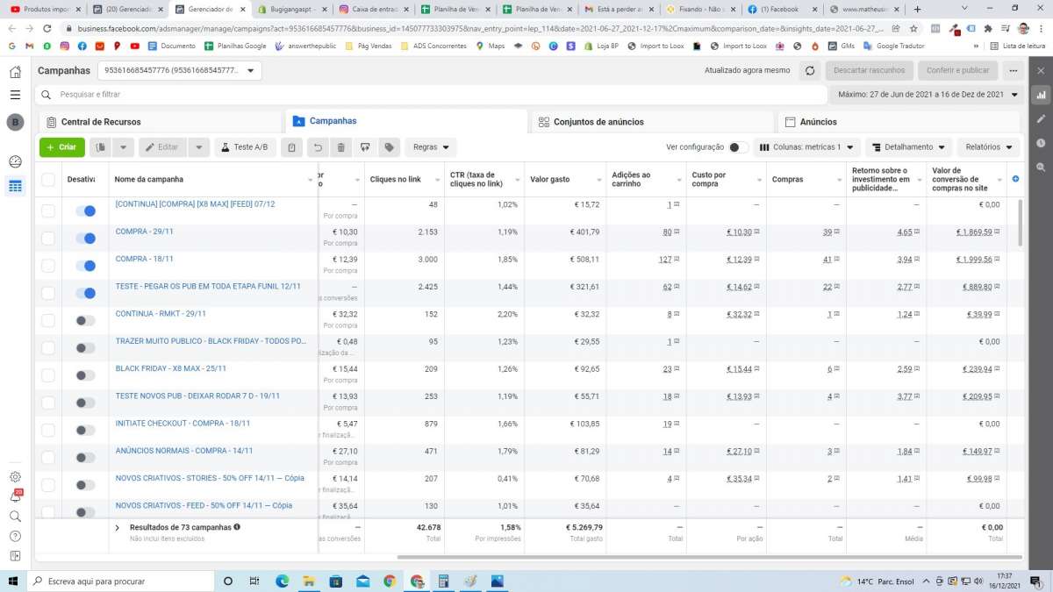Open help question mark in sidebar

click(x=15, y=536)
